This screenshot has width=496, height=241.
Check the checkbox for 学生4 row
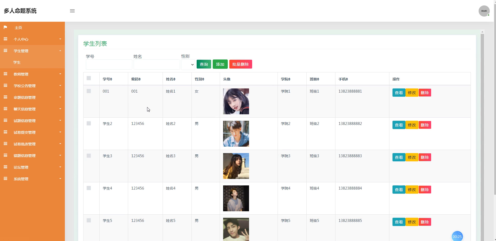pos(89,188)
